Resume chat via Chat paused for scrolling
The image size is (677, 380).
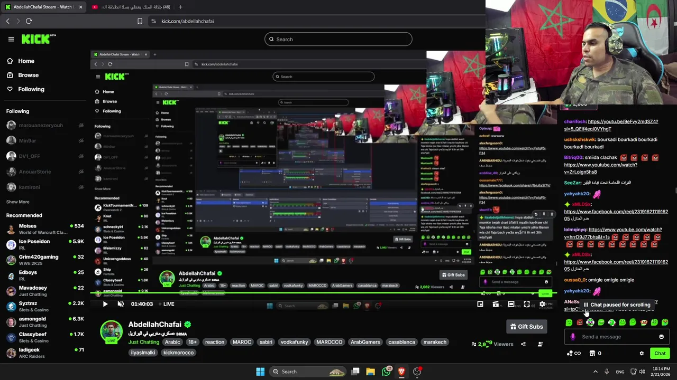coord(617,305)
